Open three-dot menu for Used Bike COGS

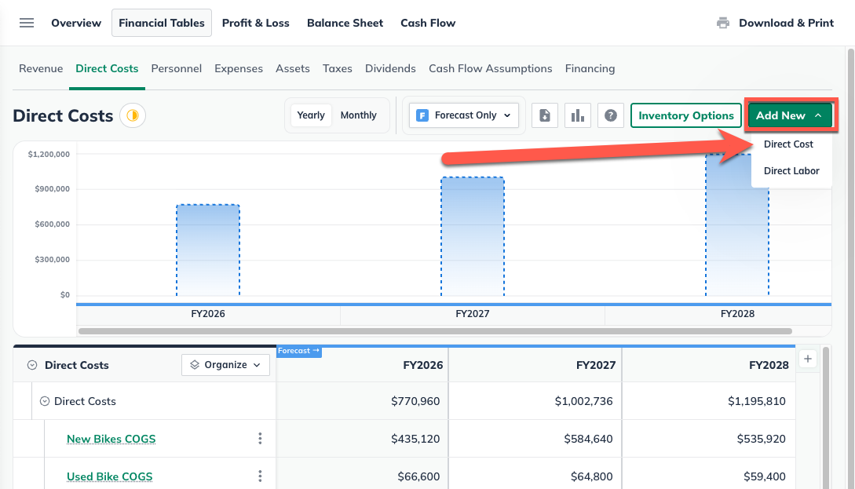point(260,476)
